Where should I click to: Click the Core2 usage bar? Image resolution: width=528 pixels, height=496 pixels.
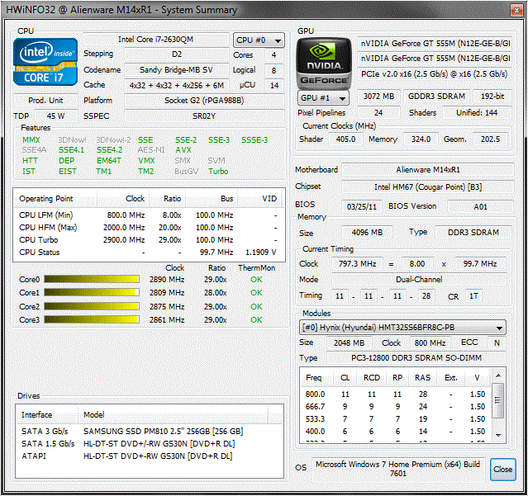(92, 306)
